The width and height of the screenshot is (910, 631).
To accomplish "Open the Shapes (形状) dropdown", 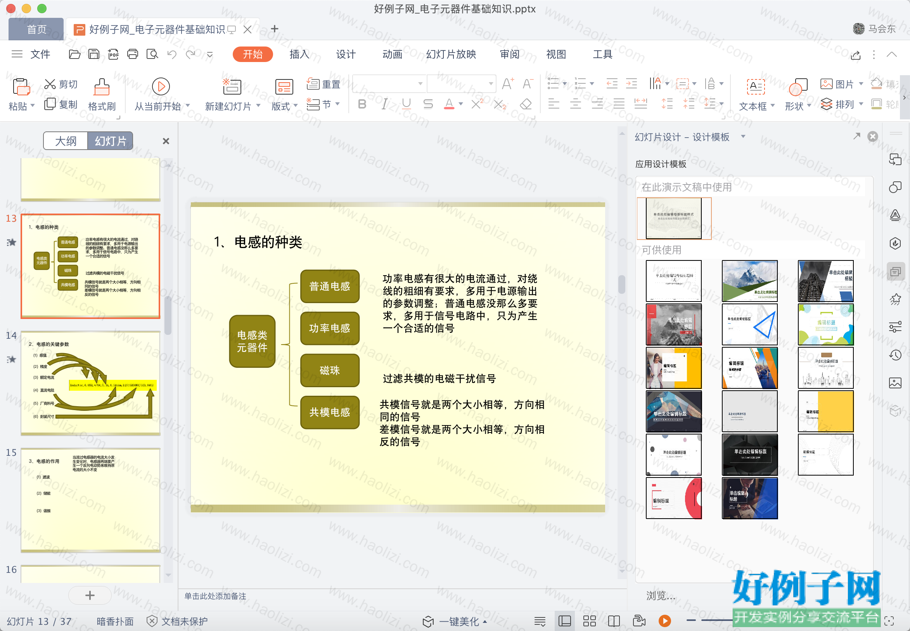I will [809, 106].
